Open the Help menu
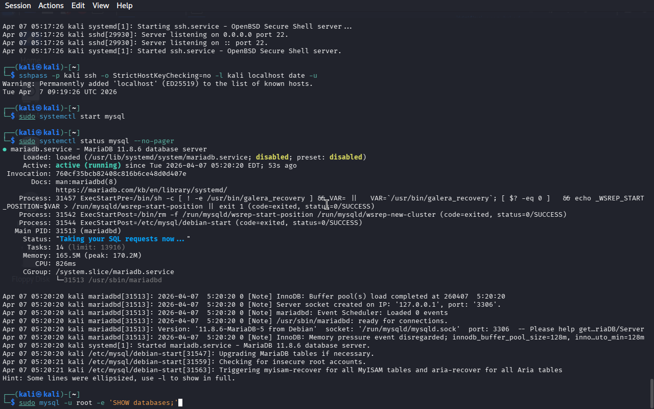Screen dimensions: 654x409 coord(124,6)
